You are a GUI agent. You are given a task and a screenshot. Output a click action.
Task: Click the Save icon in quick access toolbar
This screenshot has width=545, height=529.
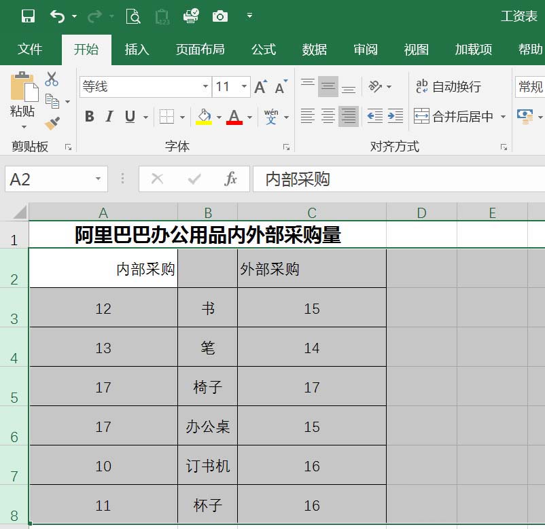(x=28, y=16)
